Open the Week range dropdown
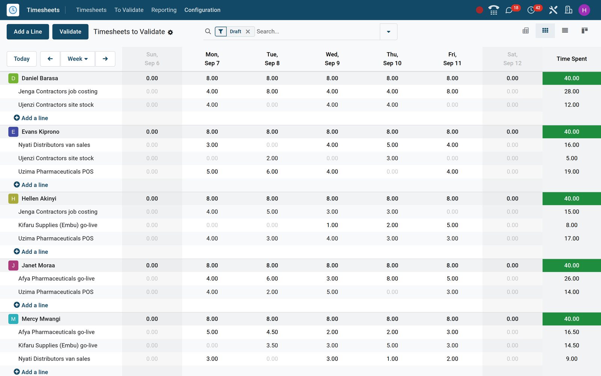This screenshot has width=601, height=376. pos(78,59)
